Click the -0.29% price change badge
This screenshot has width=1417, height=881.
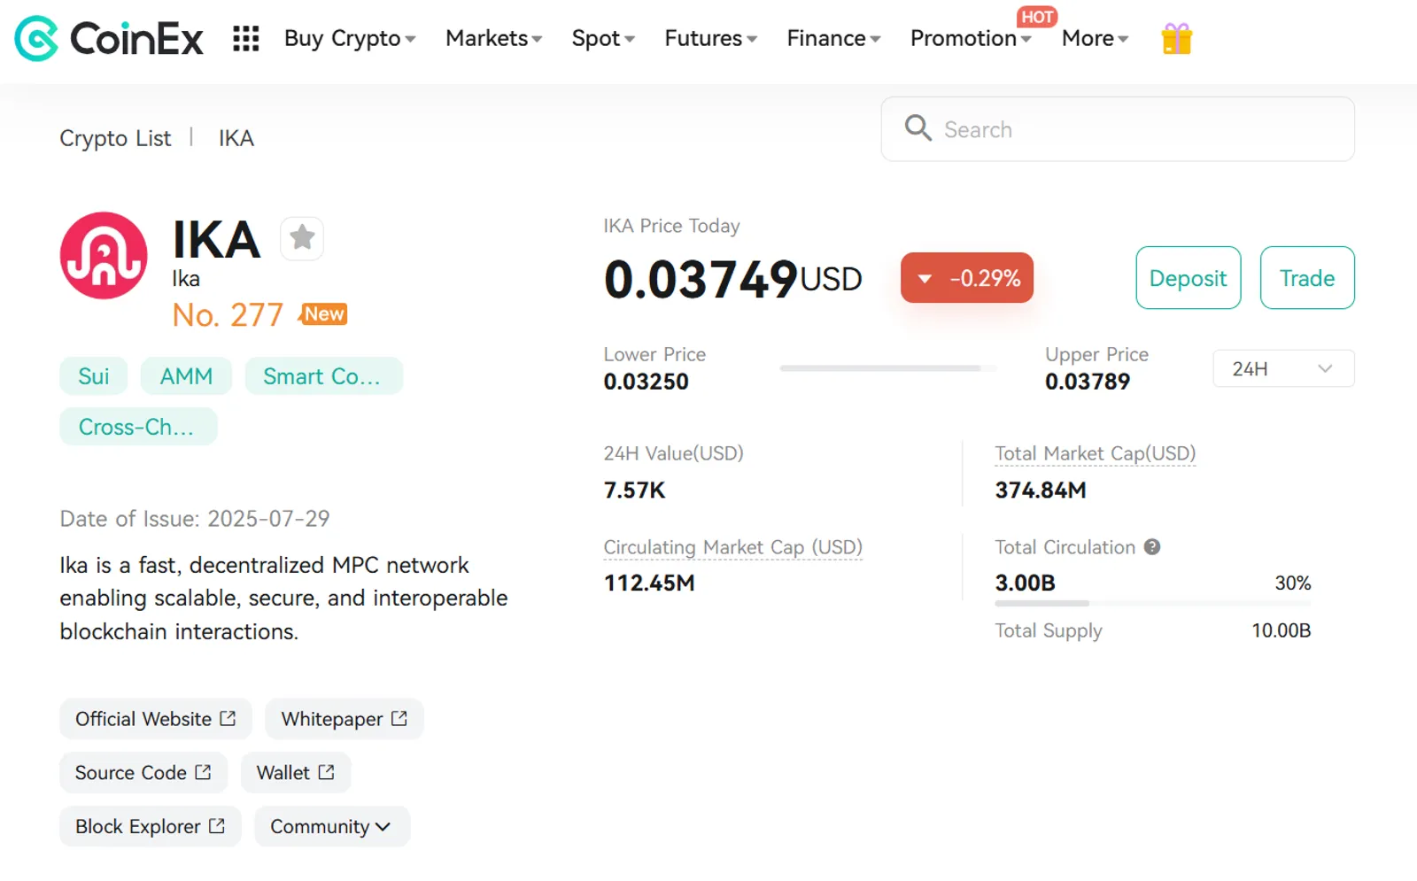[x=967, y=278]
